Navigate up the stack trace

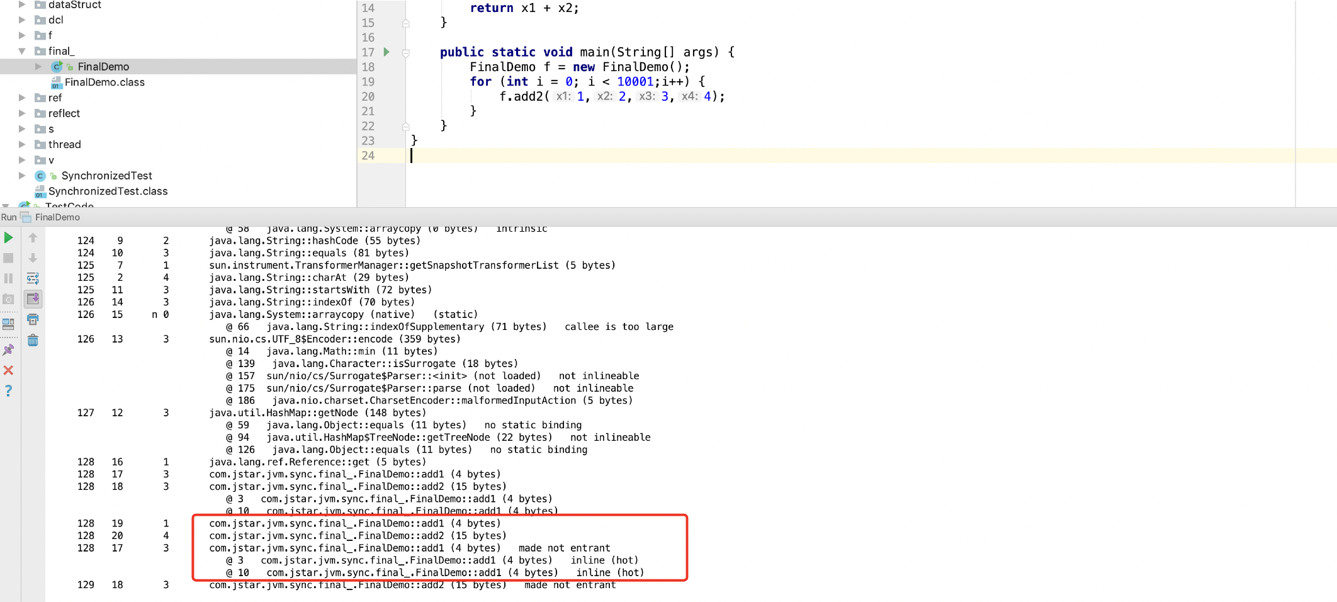(x=33, y=238)
